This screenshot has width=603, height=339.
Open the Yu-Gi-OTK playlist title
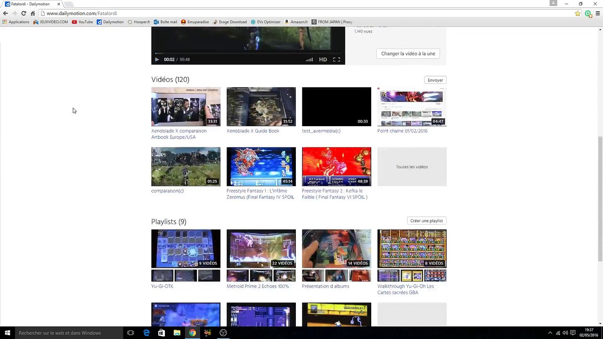162,286
